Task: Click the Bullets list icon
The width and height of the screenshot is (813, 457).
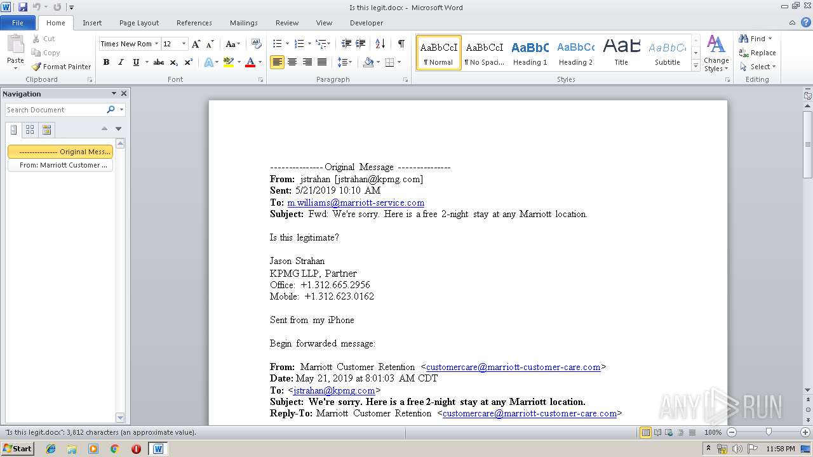Action: [x=277, y=44]
